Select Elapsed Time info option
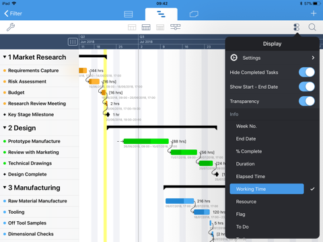 coord(250,176)
